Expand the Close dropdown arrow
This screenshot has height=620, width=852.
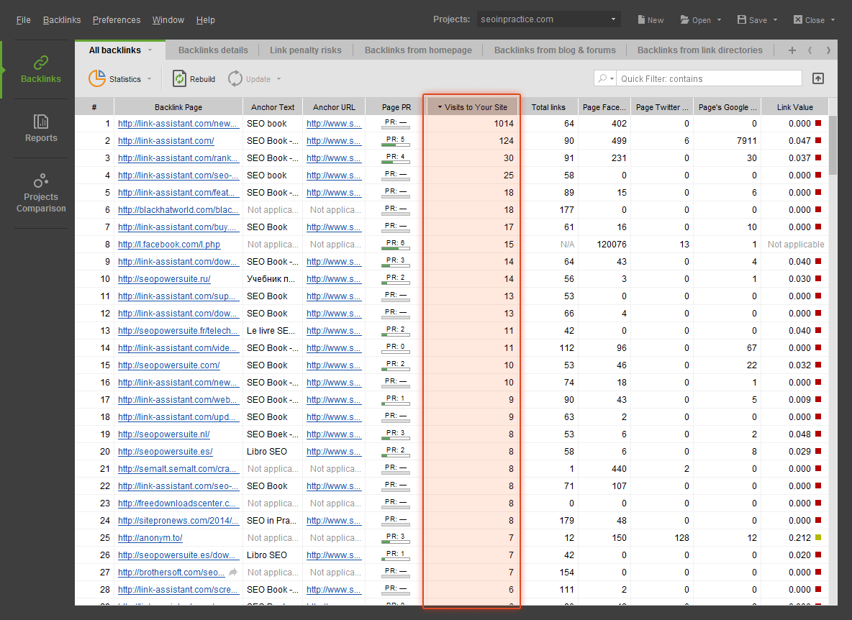(x=832, y=19)
